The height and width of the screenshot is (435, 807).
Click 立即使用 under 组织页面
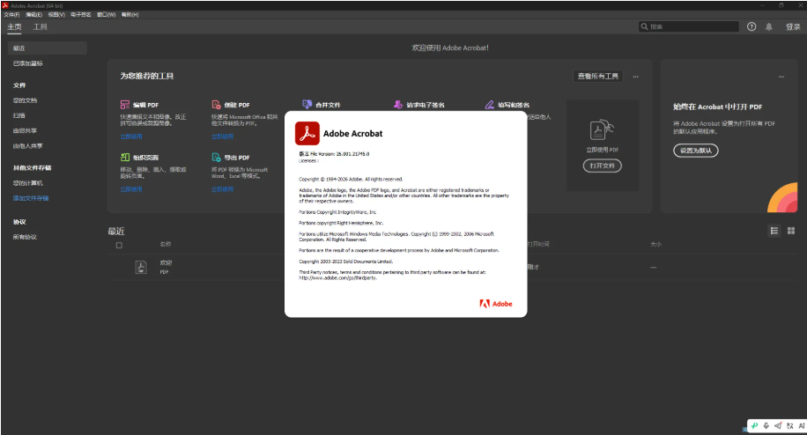coord(131,189)
